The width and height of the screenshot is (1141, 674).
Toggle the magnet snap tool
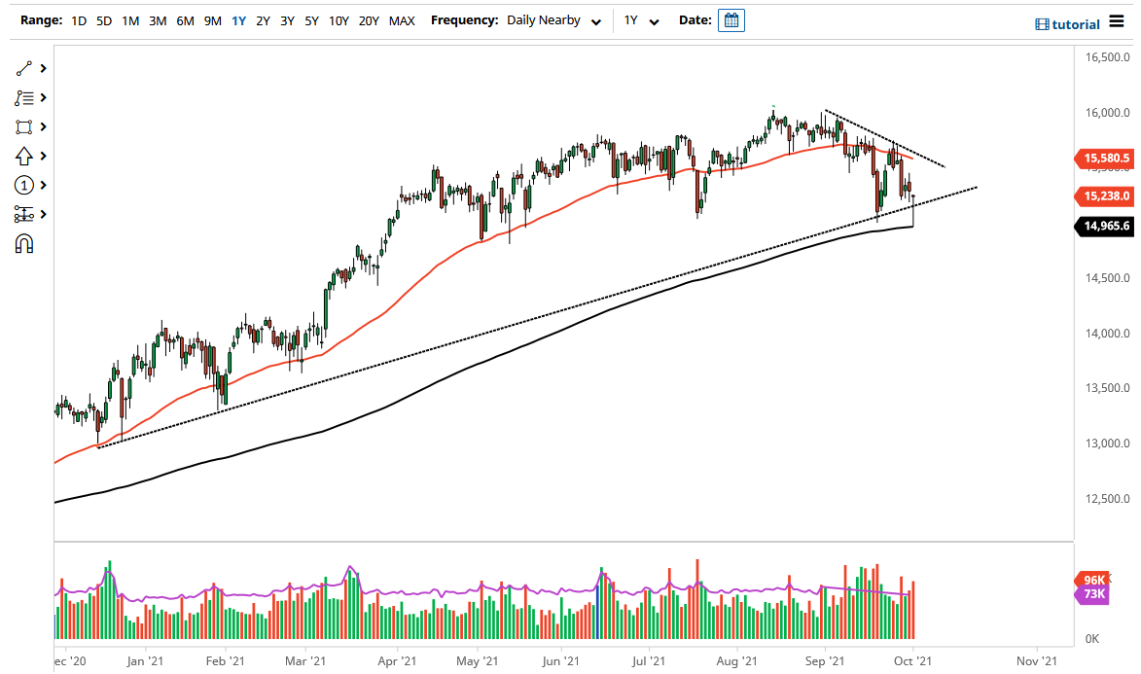[25, 243]
